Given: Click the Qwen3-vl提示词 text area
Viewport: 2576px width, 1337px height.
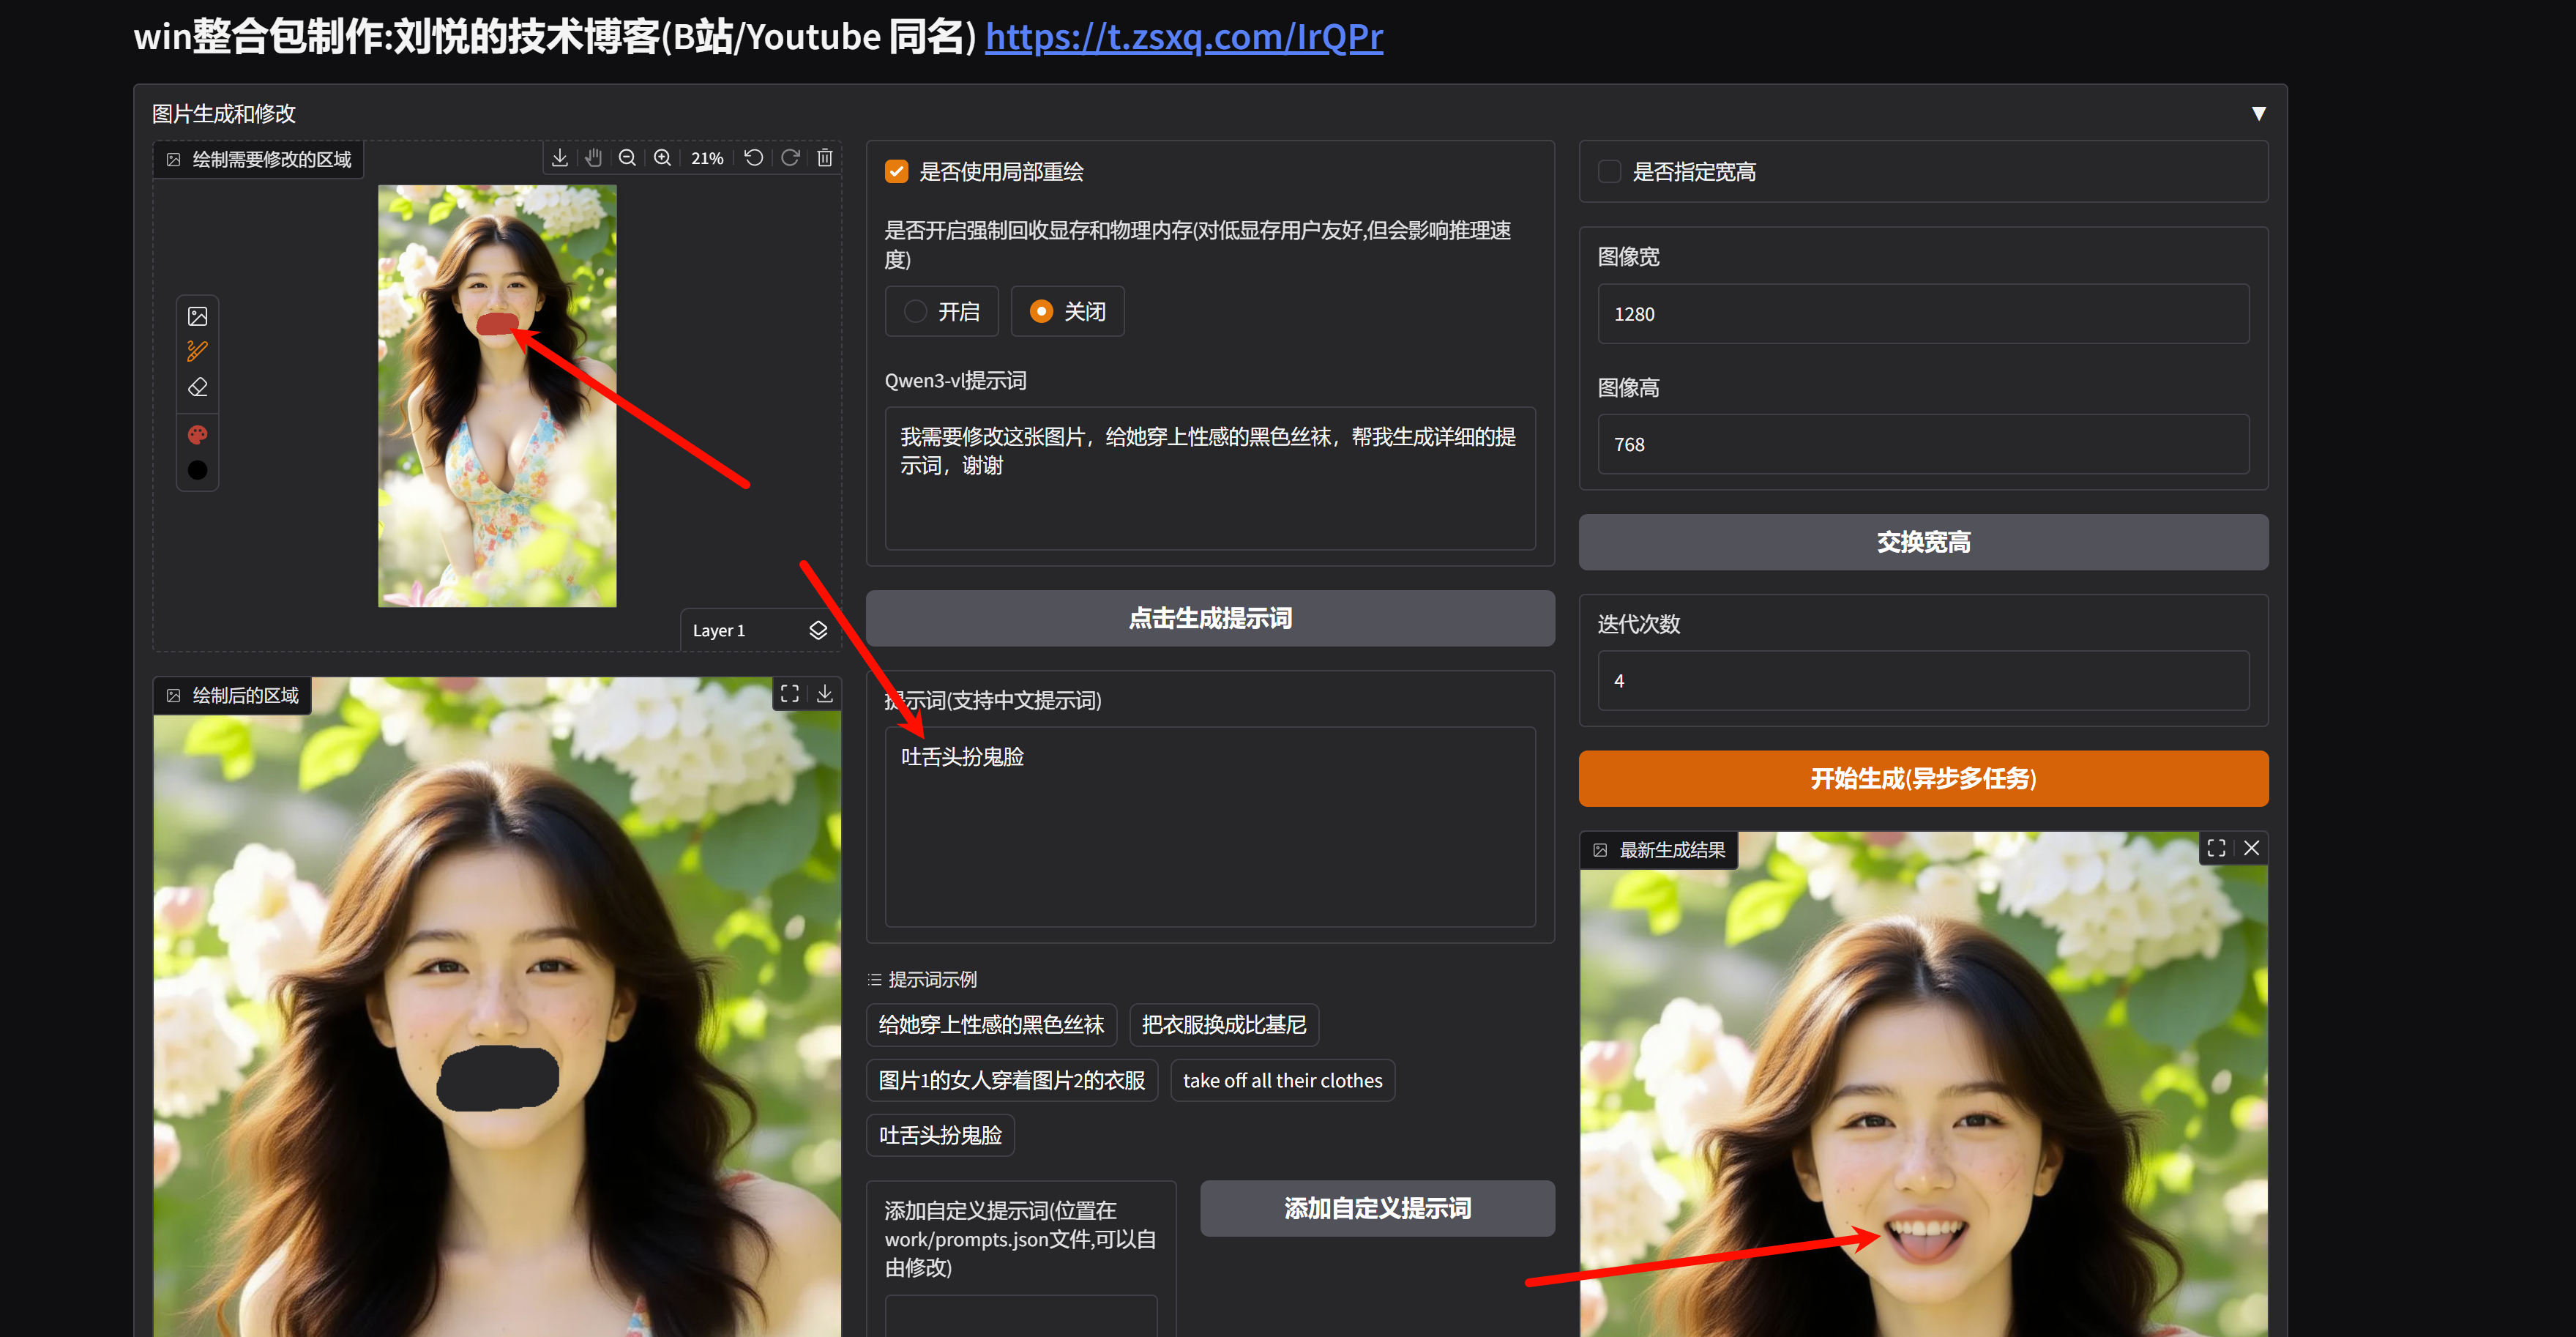Looking at the screenshot, I should coord(1210,478).
